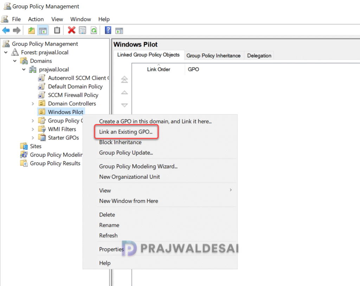Open the View submenu in context menu
Viewport: 360px width, 286px height.
pos(167,190)
